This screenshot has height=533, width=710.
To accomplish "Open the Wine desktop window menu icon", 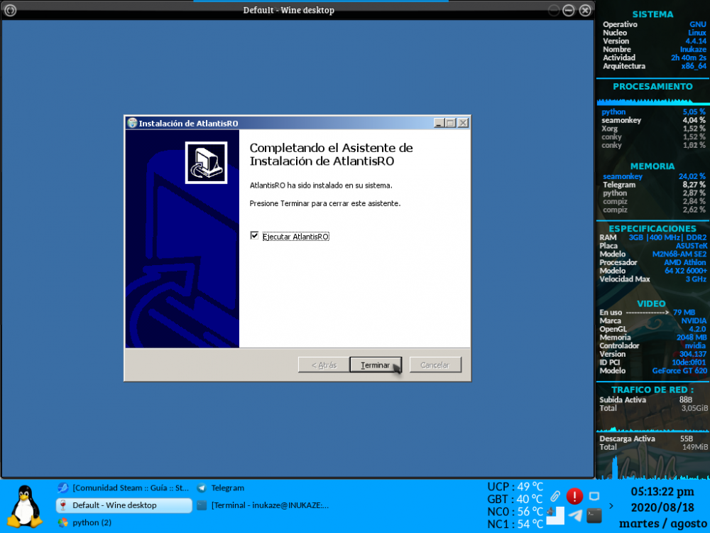I will [x=10, y=10].
